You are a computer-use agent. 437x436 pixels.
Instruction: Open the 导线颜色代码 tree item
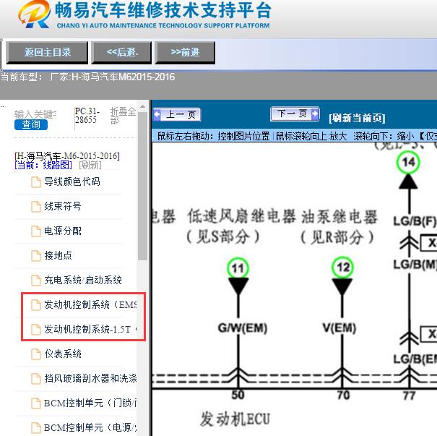(x=72, y=182)
